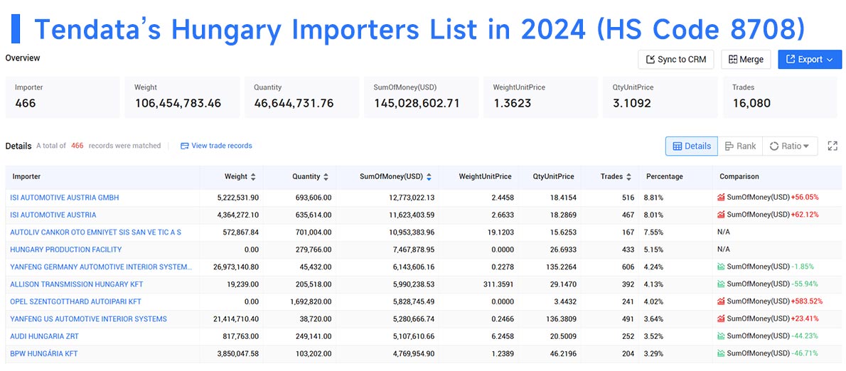The image size is (846, 371).
Task: Open HUNGARY PRODUCTION FACILITY importer link
Action: (x=66, y=249)
